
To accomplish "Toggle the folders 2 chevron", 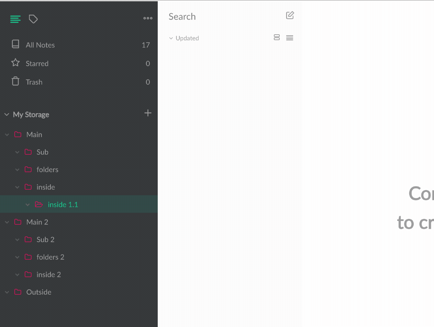I will coord(17,257).
